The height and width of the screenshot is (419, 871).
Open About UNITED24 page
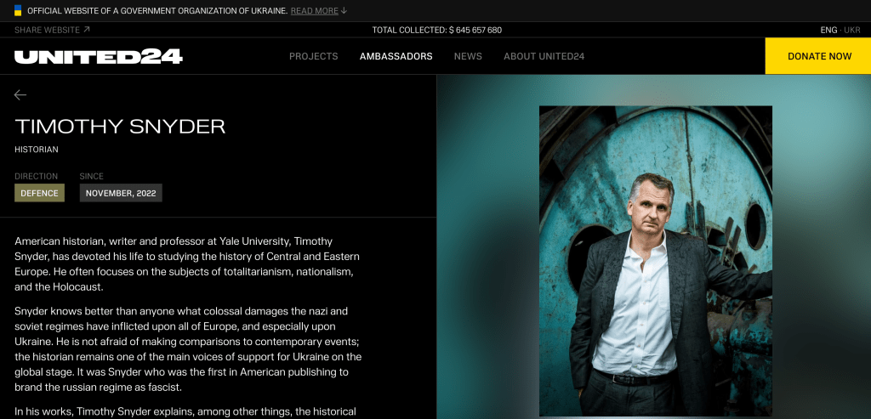[544, 56]
